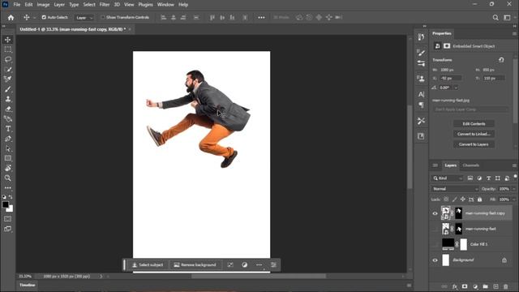
Task: Enable Show Transform Controls checkbox
Action: tap(103, 17)
